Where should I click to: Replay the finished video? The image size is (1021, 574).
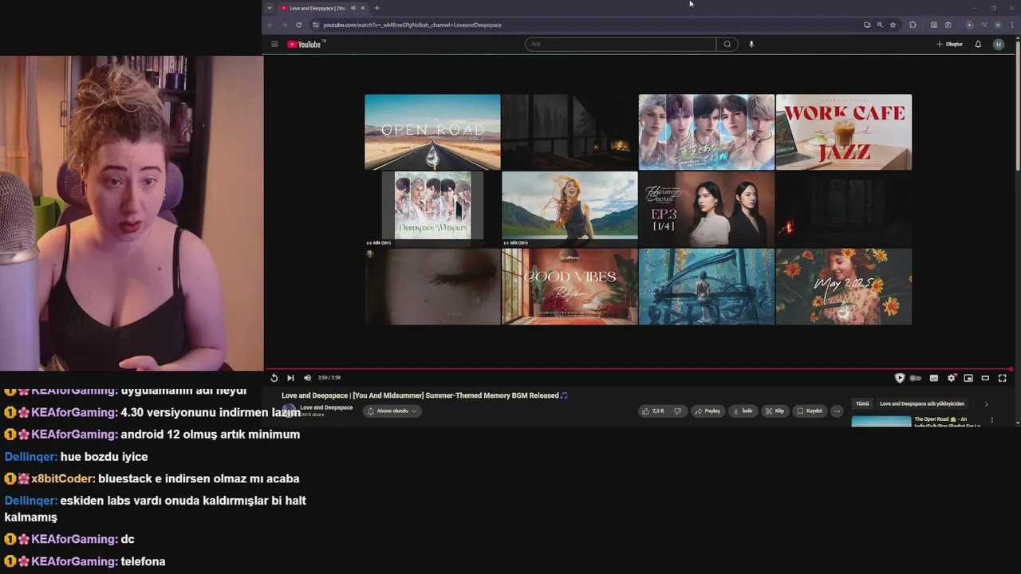click(274, 378)
